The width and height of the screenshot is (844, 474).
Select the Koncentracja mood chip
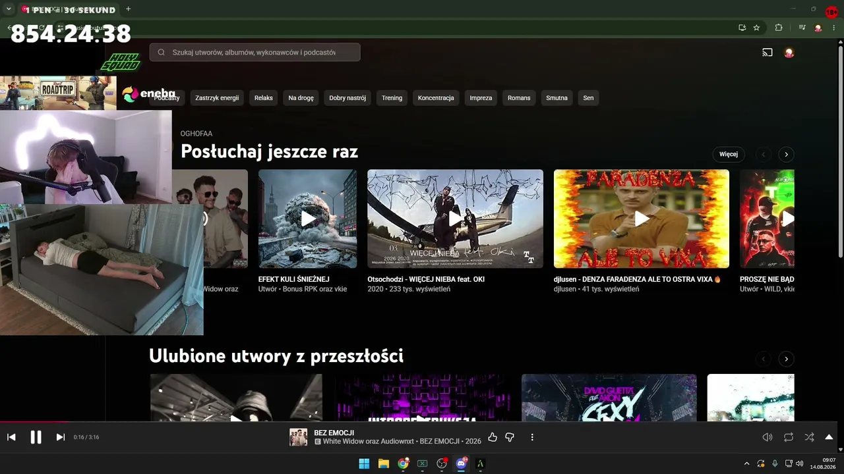[436, 98]
